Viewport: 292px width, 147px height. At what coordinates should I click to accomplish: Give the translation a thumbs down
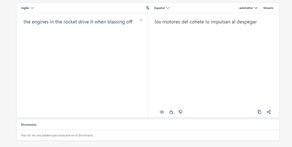click(x=180, y=112)
